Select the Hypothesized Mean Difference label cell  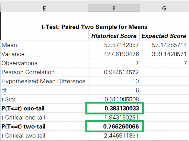click(x=44, y=81)
